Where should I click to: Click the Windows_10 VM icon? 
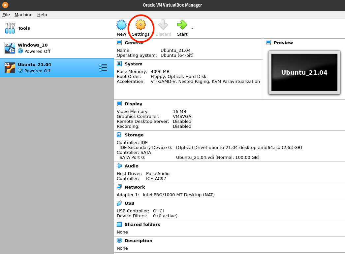click(x=10, y=48)
